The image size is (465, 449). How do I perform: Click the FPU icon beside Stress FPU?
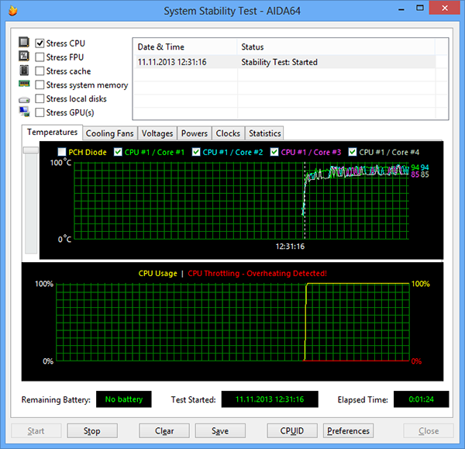click(x=24, y=56)
